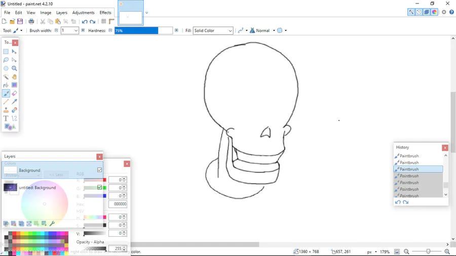
Task: Select the Move Selected Pixels tool
Action: coord(14,52)
